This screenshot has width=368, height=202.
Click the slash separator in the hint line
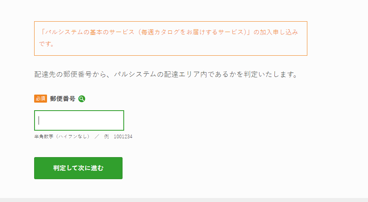(x=97, y=136)
